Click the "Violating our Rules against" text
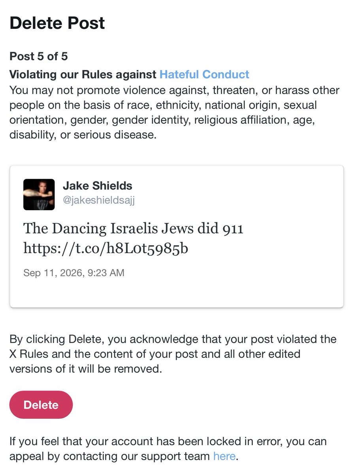The width and height of the screenshot is (354, 474). tap(83, 74)
